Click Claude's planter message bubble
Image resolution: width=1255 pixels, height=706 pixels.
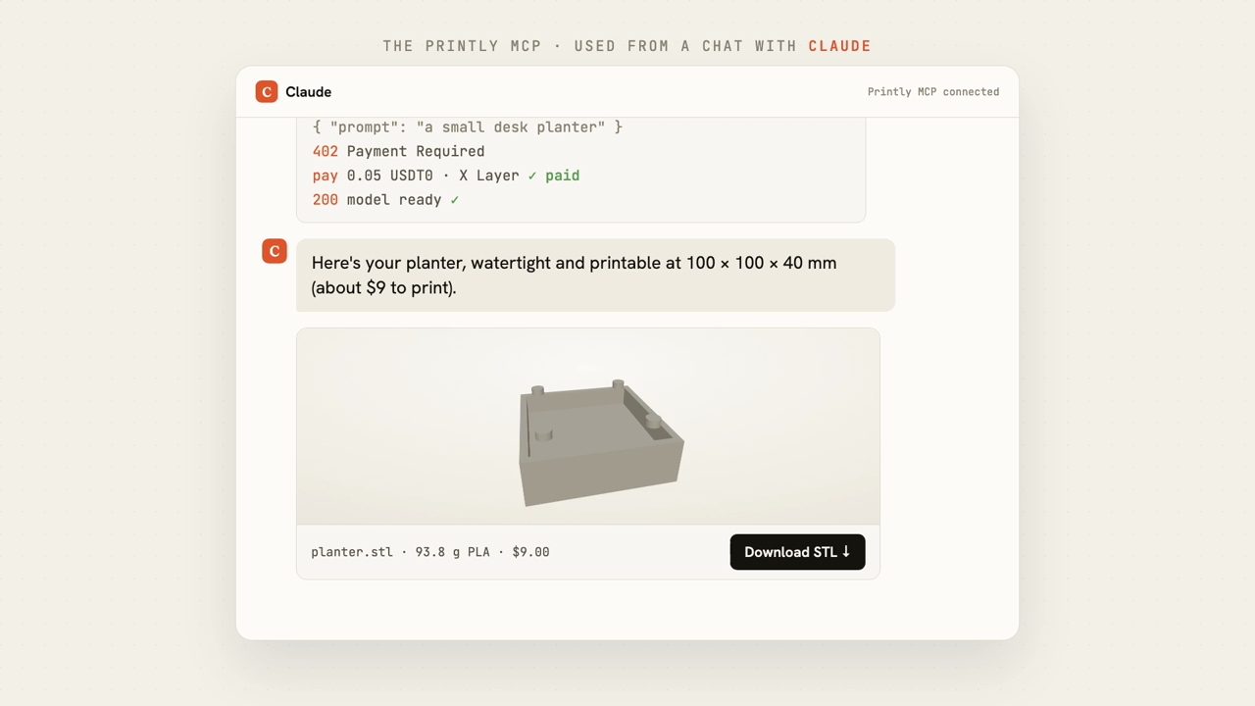[595, 276]
